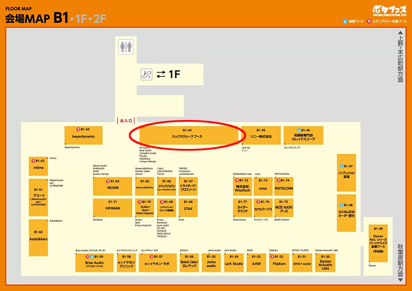Click the 上野・末広町駅方面 direction label
Viewport: 412px width, 291px height.
[x=400, y=59]
